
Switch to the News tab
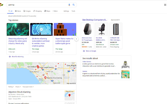coord(18,11)
